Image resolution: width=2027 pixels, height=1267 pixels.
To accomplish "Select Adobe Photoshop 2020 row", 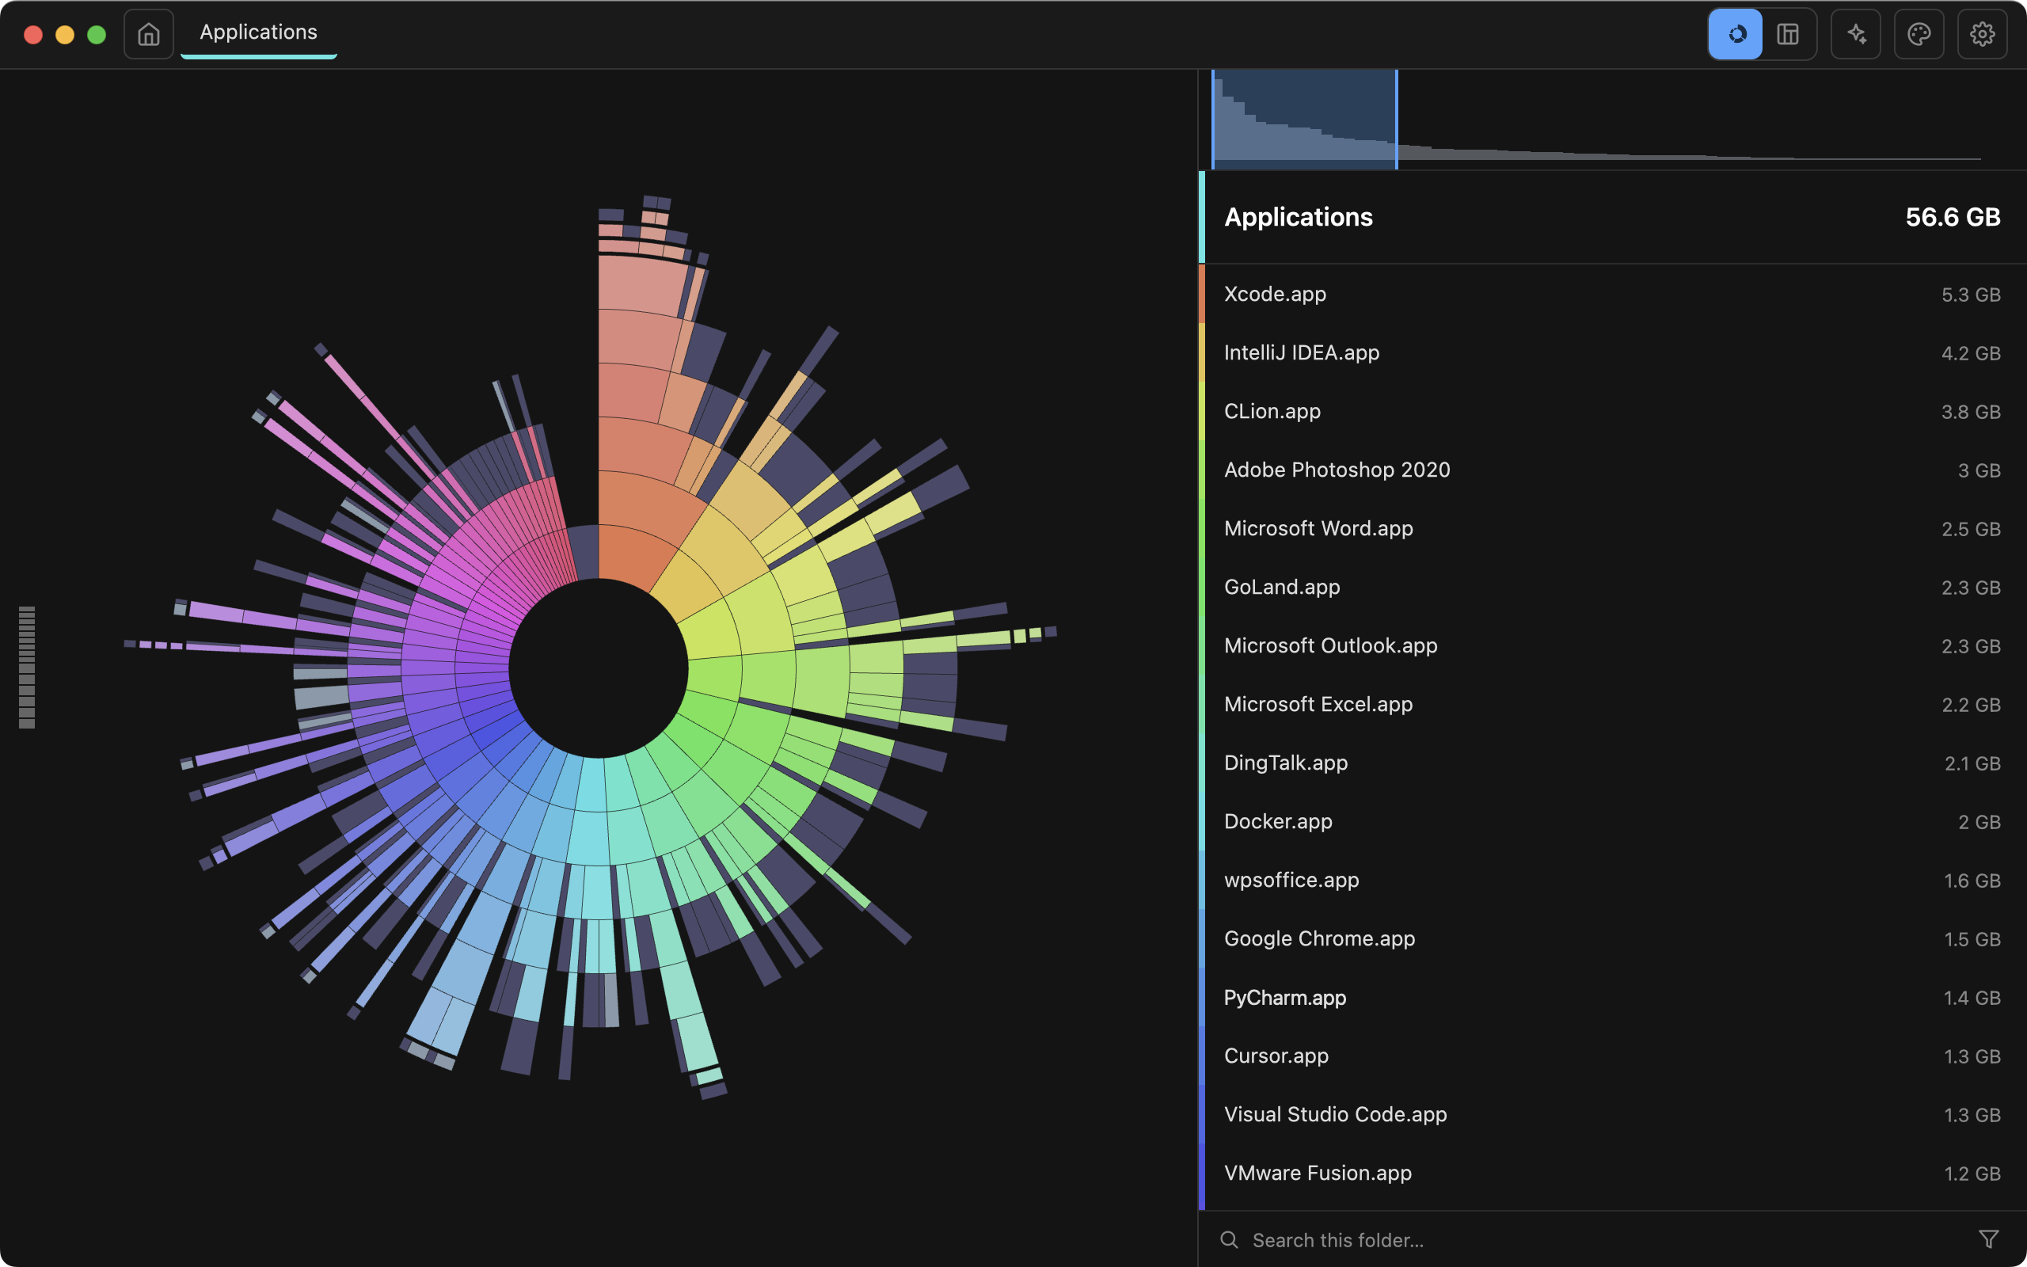I will tap(1612, 470).
